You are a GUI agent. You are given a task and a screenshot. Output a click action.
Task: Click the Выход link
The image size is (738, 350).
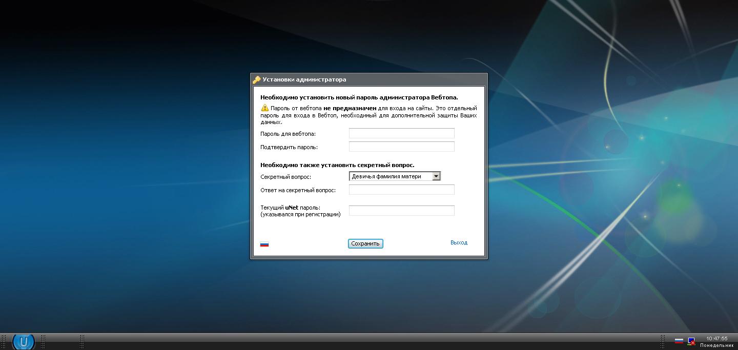click(x=459, y=243)
